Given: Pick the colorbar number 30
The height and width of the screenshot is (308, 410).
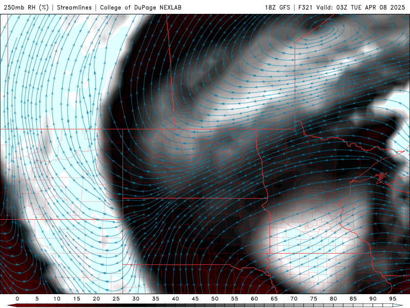Looking at the screenshot, I should 136,299.
